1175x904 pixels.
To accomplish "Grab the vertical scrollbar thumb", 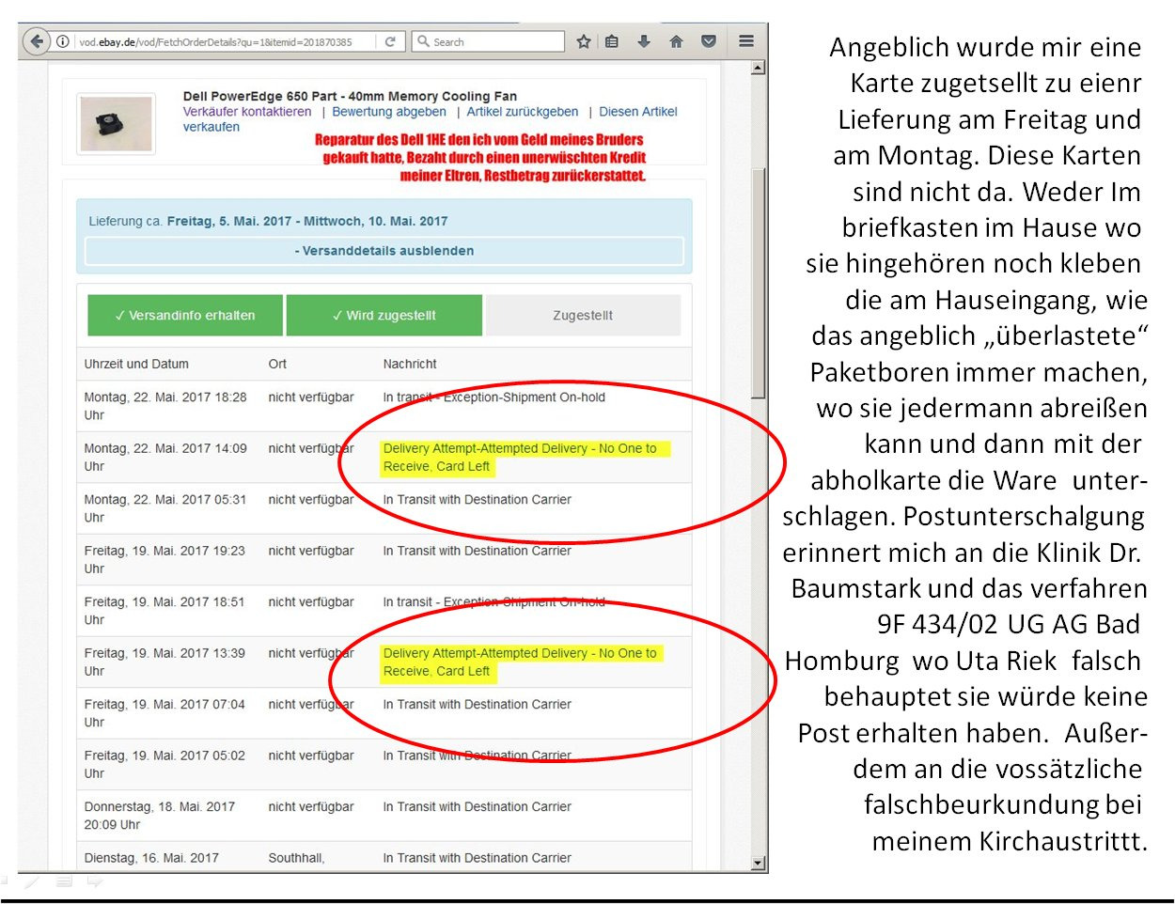I will (x=758, y=282).
